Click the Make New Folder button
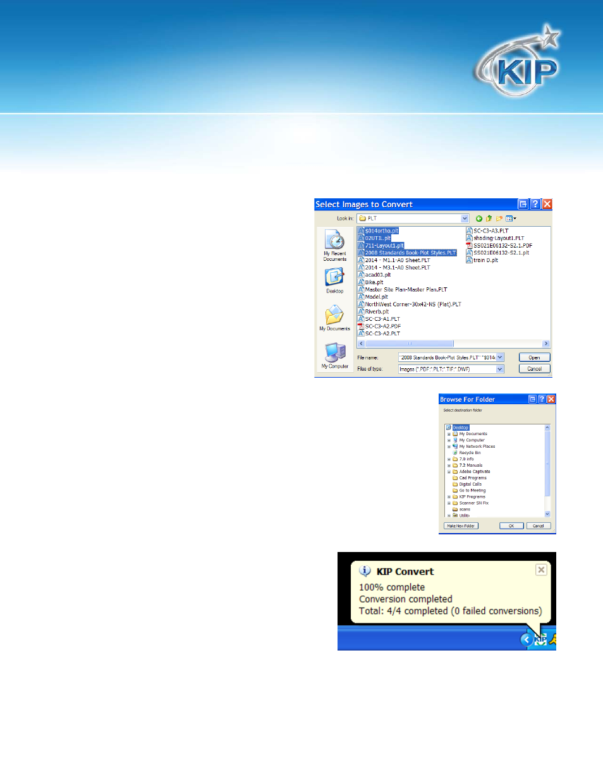Viewport: 603px width, 780px height. click(x=461, y=525)
